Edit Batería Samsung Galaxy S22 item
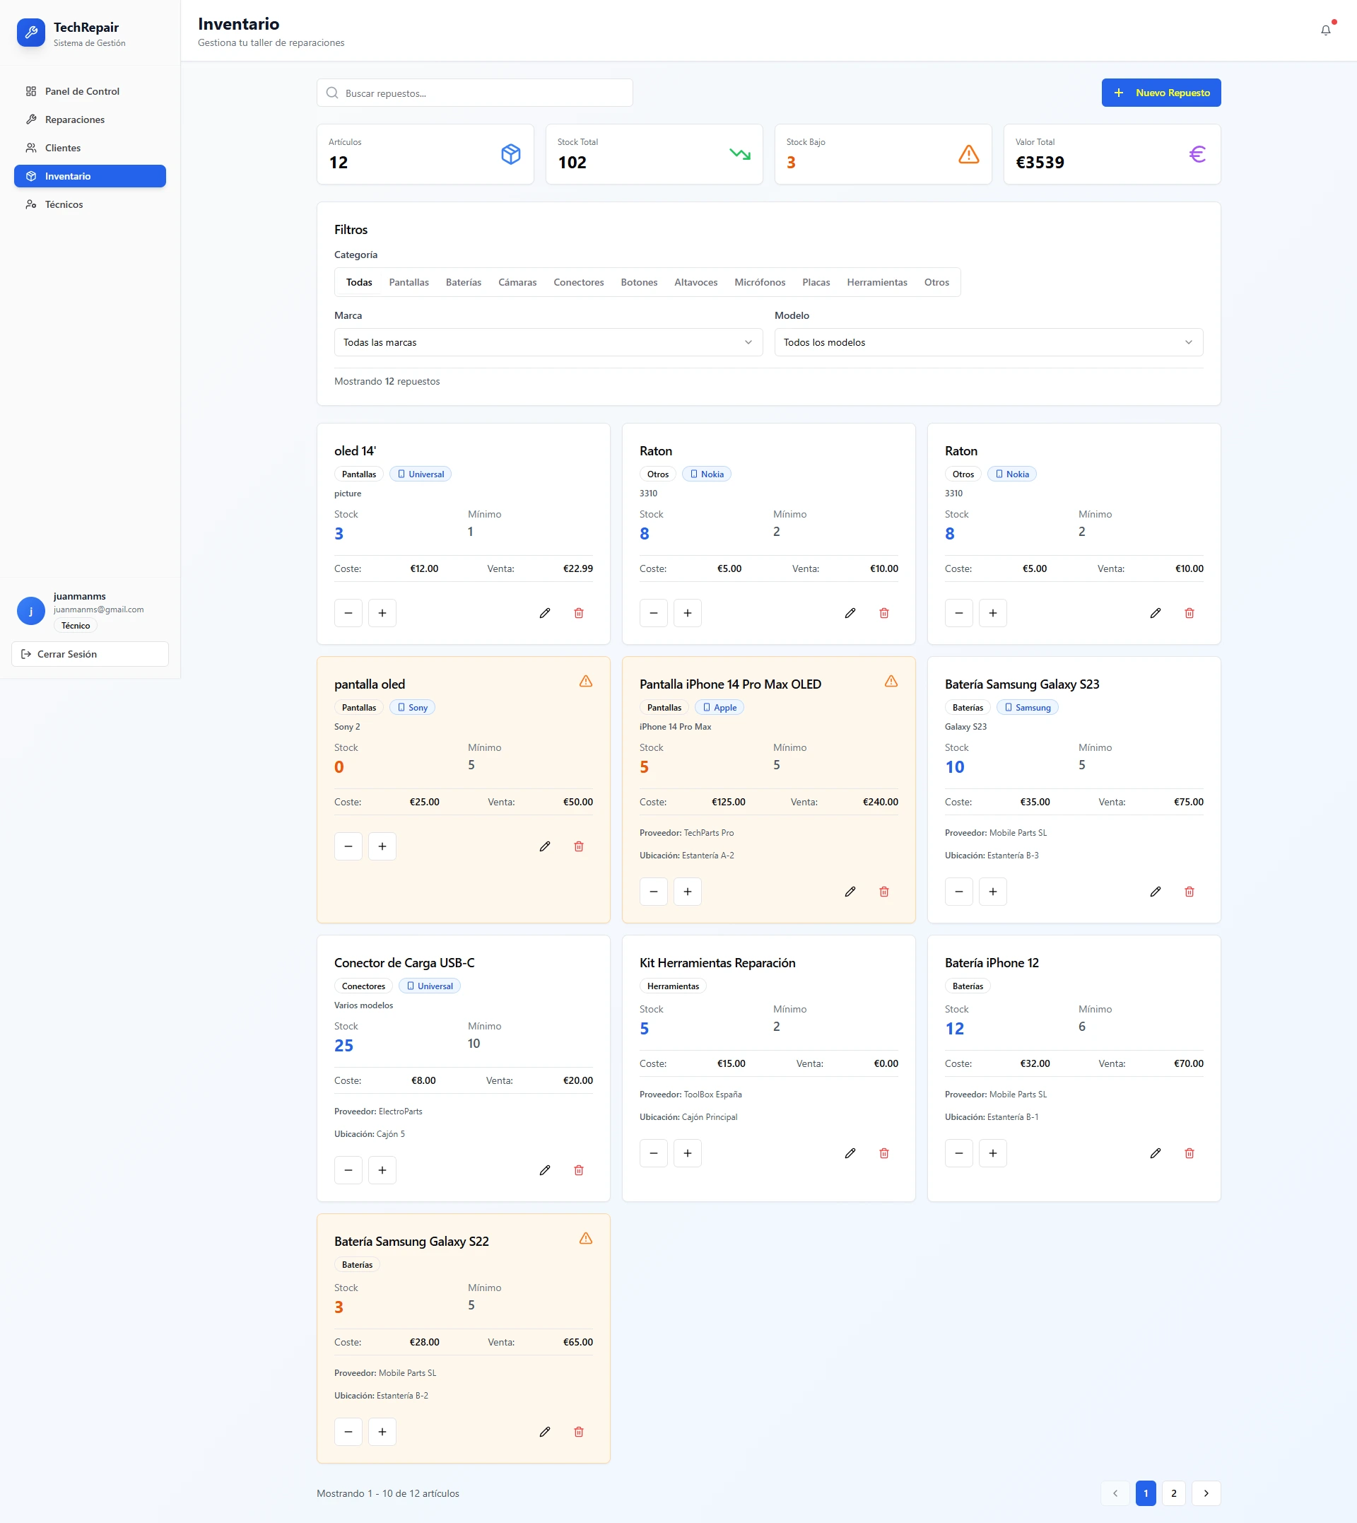 click(x=545, y=1432)
